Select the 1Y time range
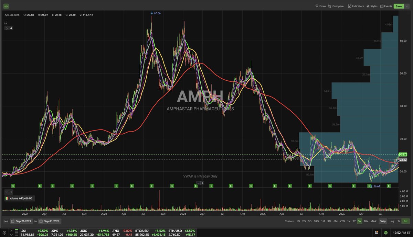The height and width of the screenshot is (237, 413). coord(349,221)
